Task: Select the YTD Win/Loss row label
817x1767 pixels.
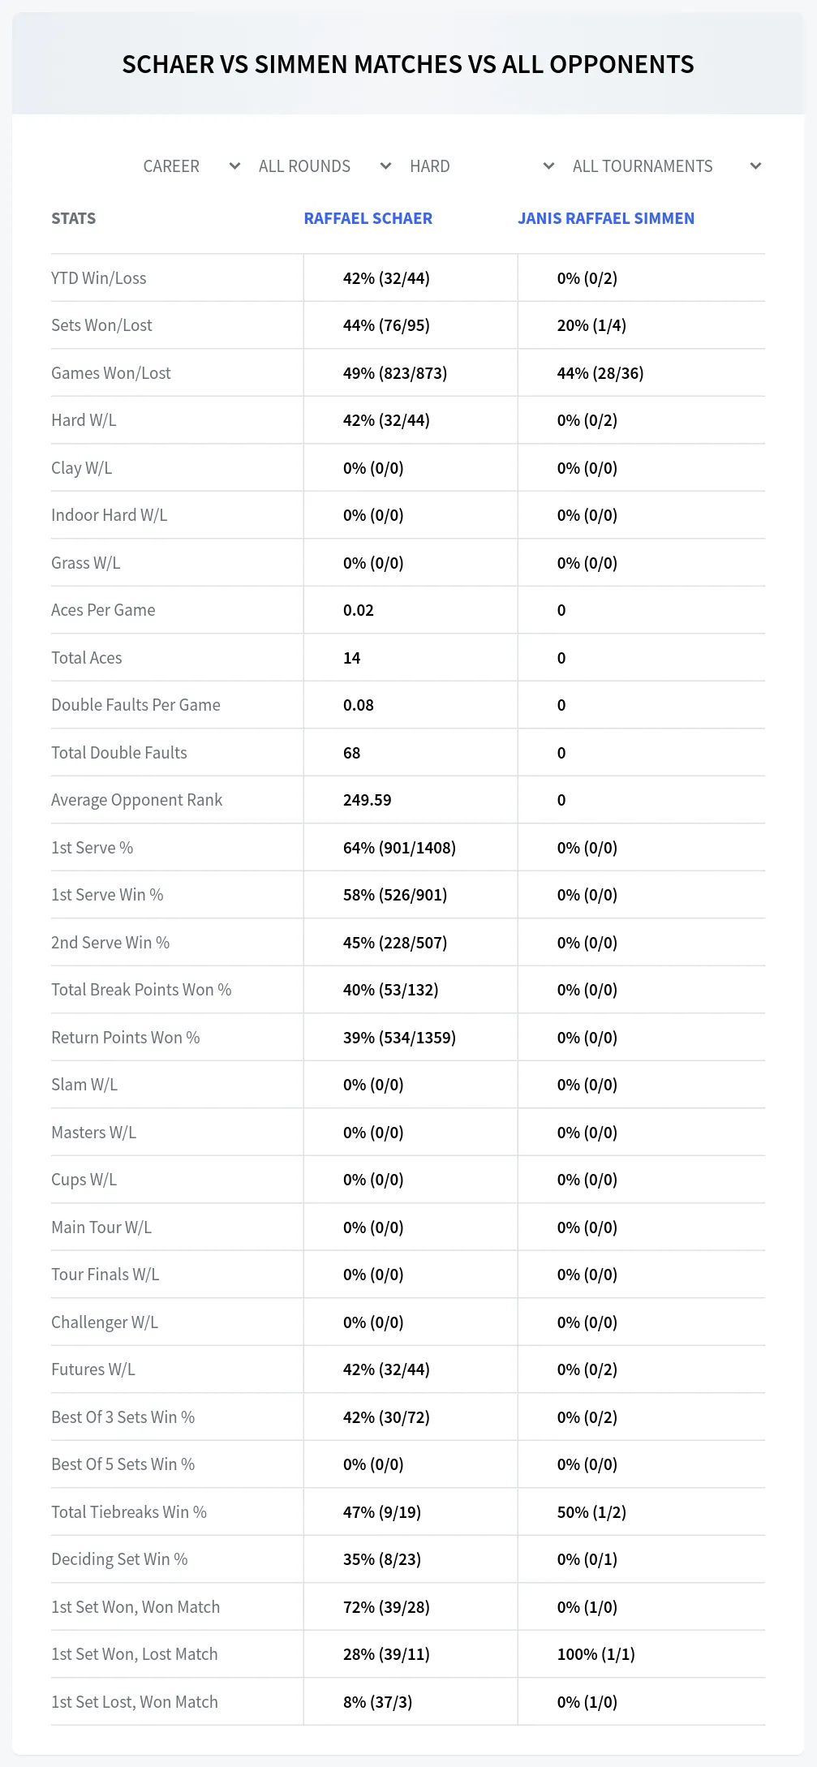Action: point(99,278)
